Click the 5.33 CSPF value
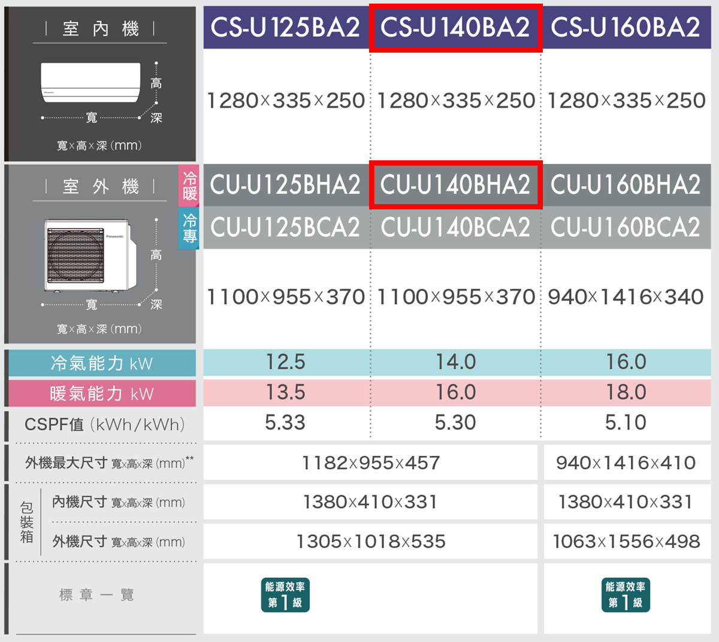Viewport: 719px width, 642px height. pyautogui.click(x=285, y=422)
